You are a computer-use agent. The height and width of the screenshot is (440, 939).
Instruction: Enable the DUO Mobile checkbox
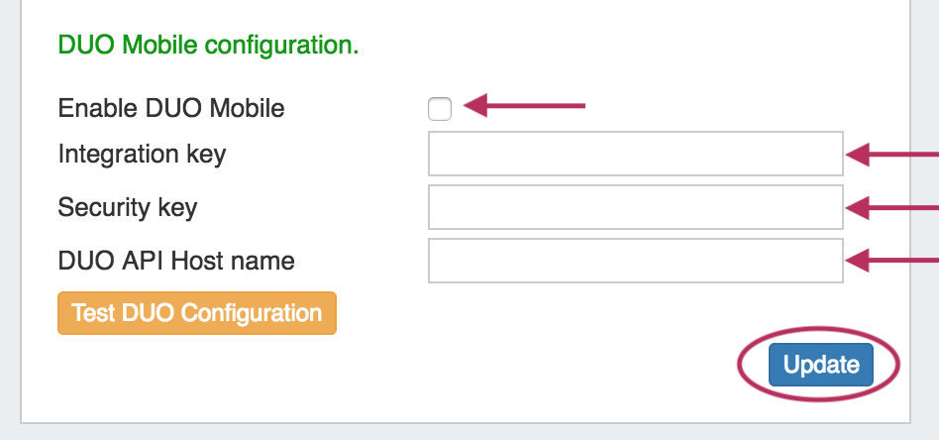(440, 109)
